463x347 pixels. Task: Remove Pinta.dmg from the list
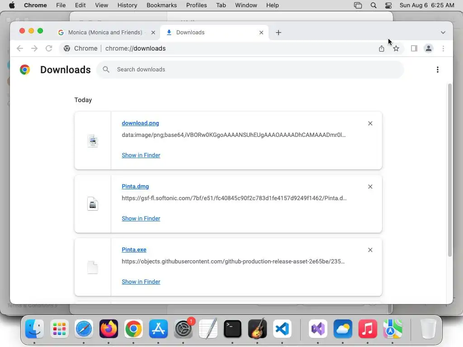click(370, 187)
